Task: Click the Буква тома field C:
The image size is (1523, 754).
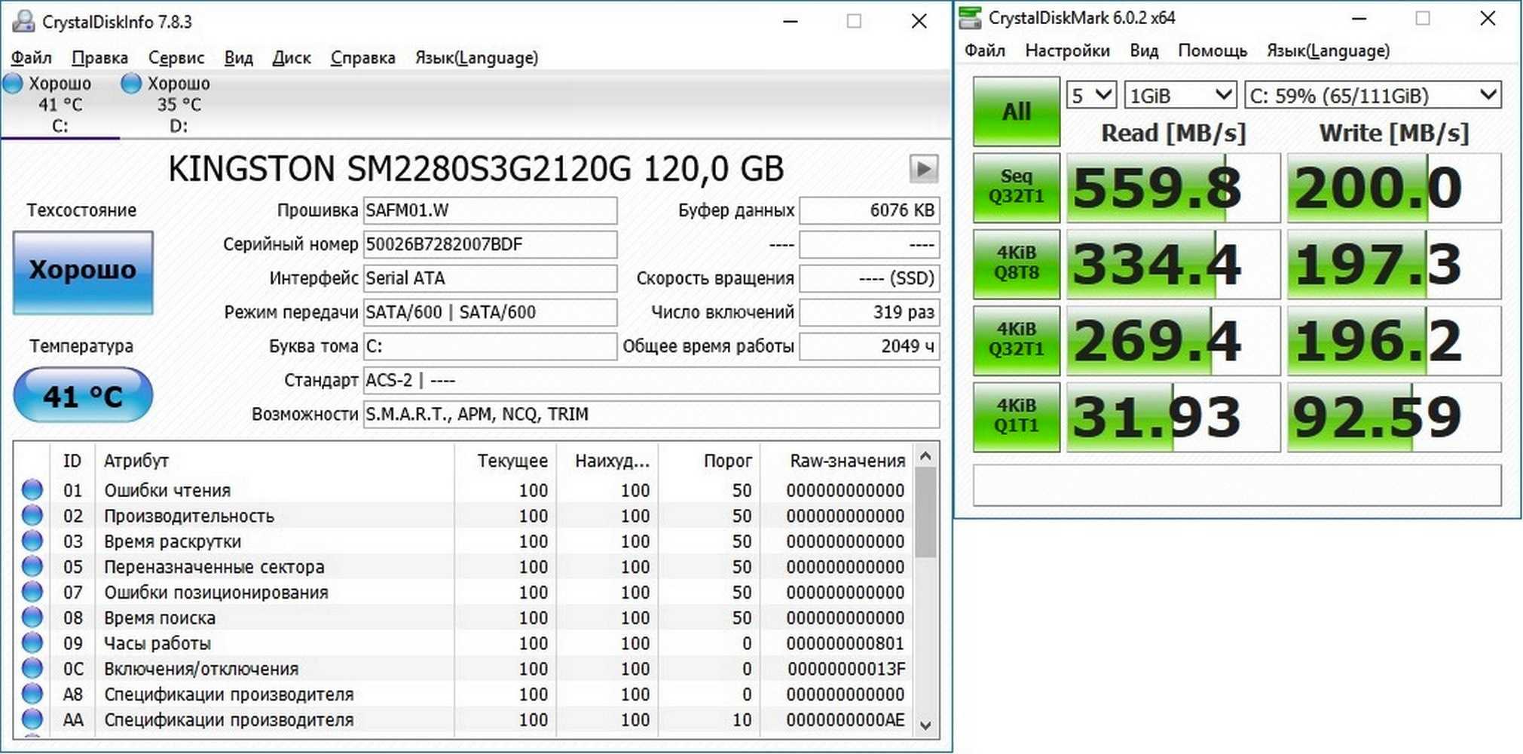Action: 490,346
